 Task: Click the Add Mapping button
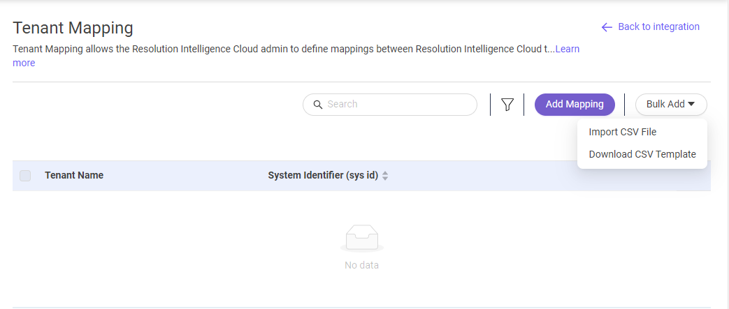click(575, 105)
